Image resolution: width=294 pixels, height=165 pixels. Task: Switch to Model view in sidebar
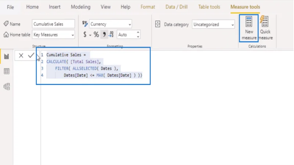[x=7, y=87]
